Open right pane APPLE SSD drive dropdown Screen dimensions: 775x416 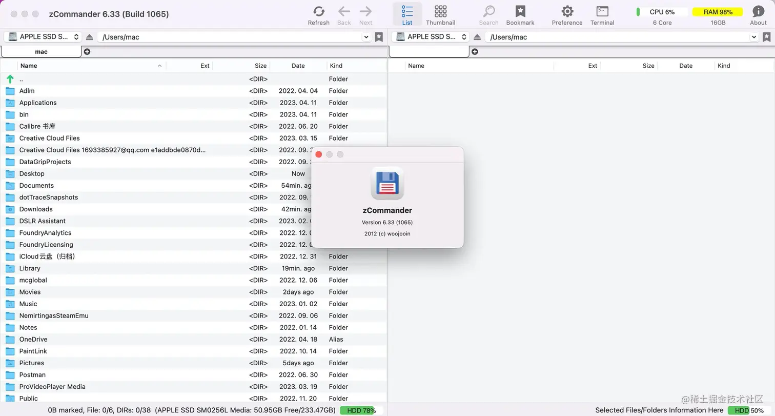point(431,37)
